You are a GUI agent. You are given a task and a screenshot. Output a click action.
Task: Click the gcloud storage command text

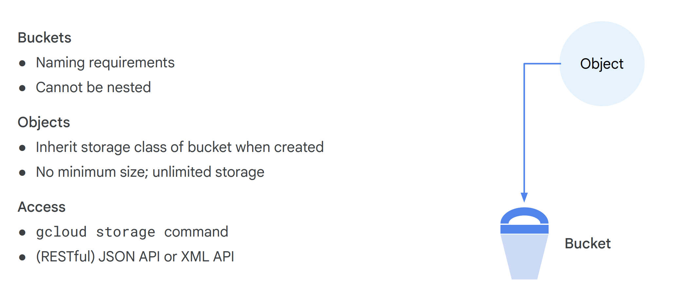click(x=132, y=232)
